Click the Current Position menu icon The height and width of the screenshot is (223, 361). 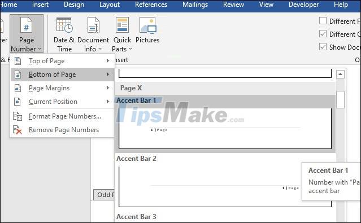(x=18, y=102)
